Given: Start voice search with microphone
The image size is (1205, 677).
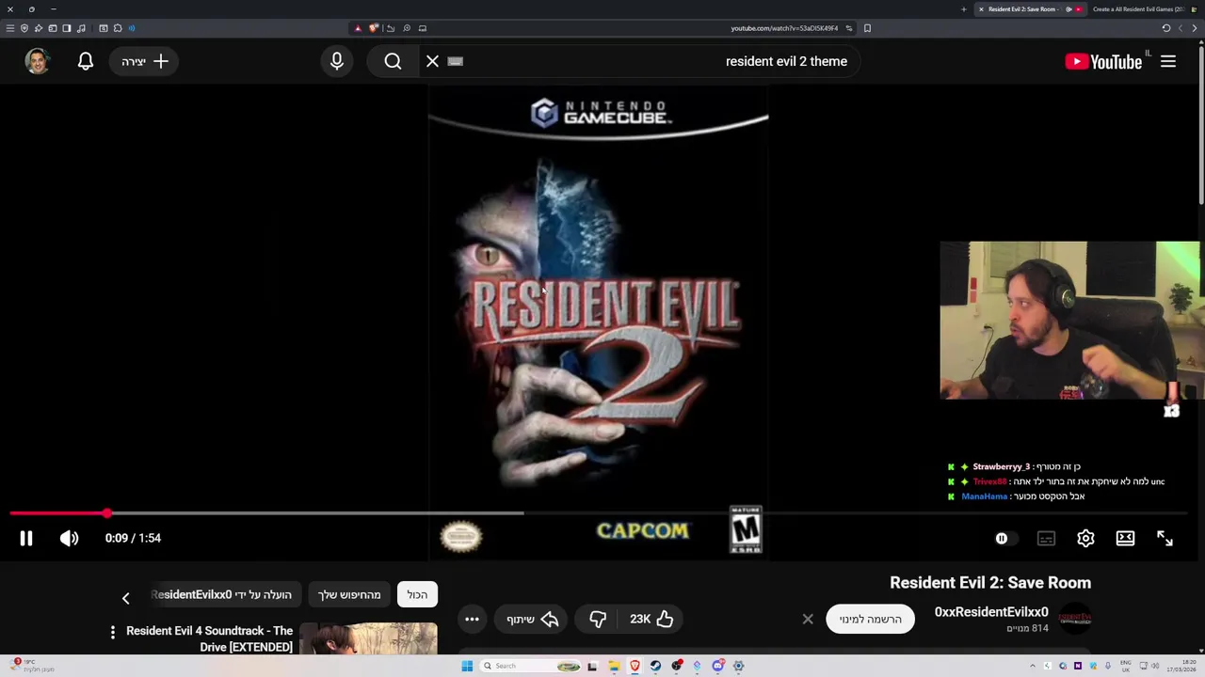Looking at the screenshot, I should pos(337,61).
